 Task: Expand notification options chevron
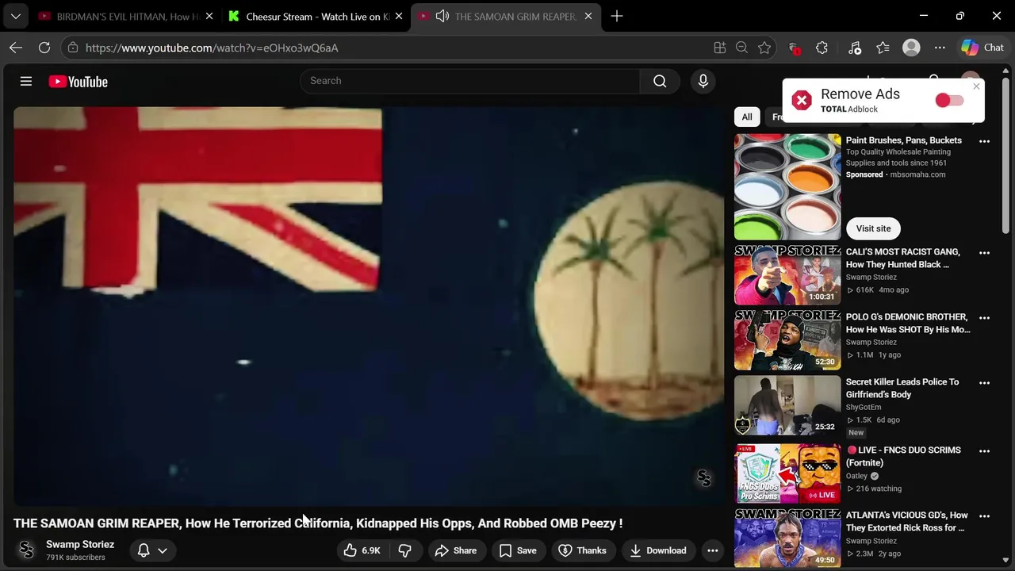tap(162, 550)
